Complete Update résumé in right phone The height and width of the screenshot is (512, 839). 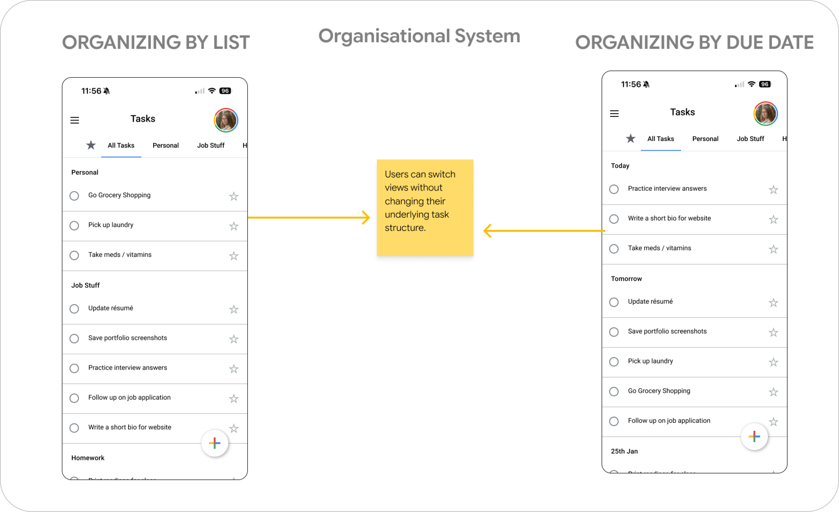614,302
